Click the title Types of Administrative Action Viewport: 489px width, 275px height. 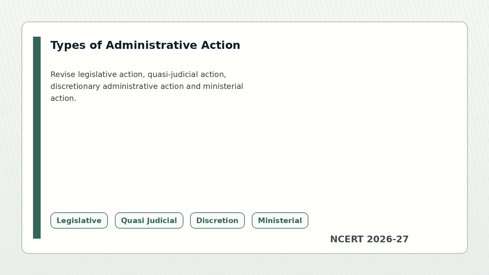click(x=145, y=45)
